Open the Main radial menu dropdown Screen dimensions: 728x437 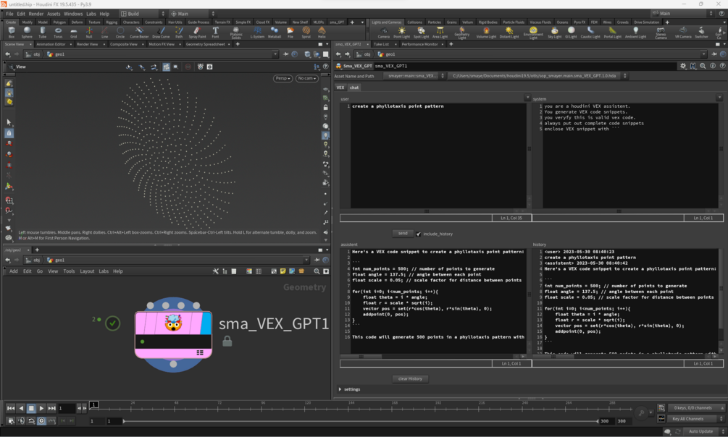[193, 14]
